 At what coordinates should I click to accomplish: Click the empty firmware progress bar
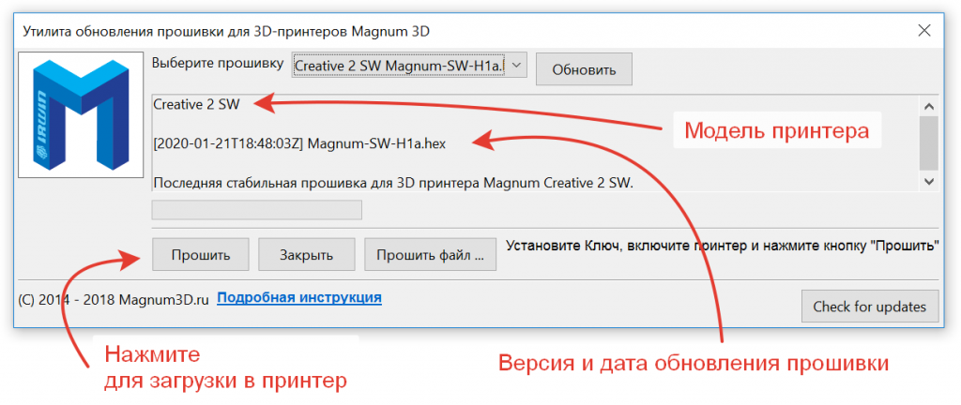click(x=256, y=209)
